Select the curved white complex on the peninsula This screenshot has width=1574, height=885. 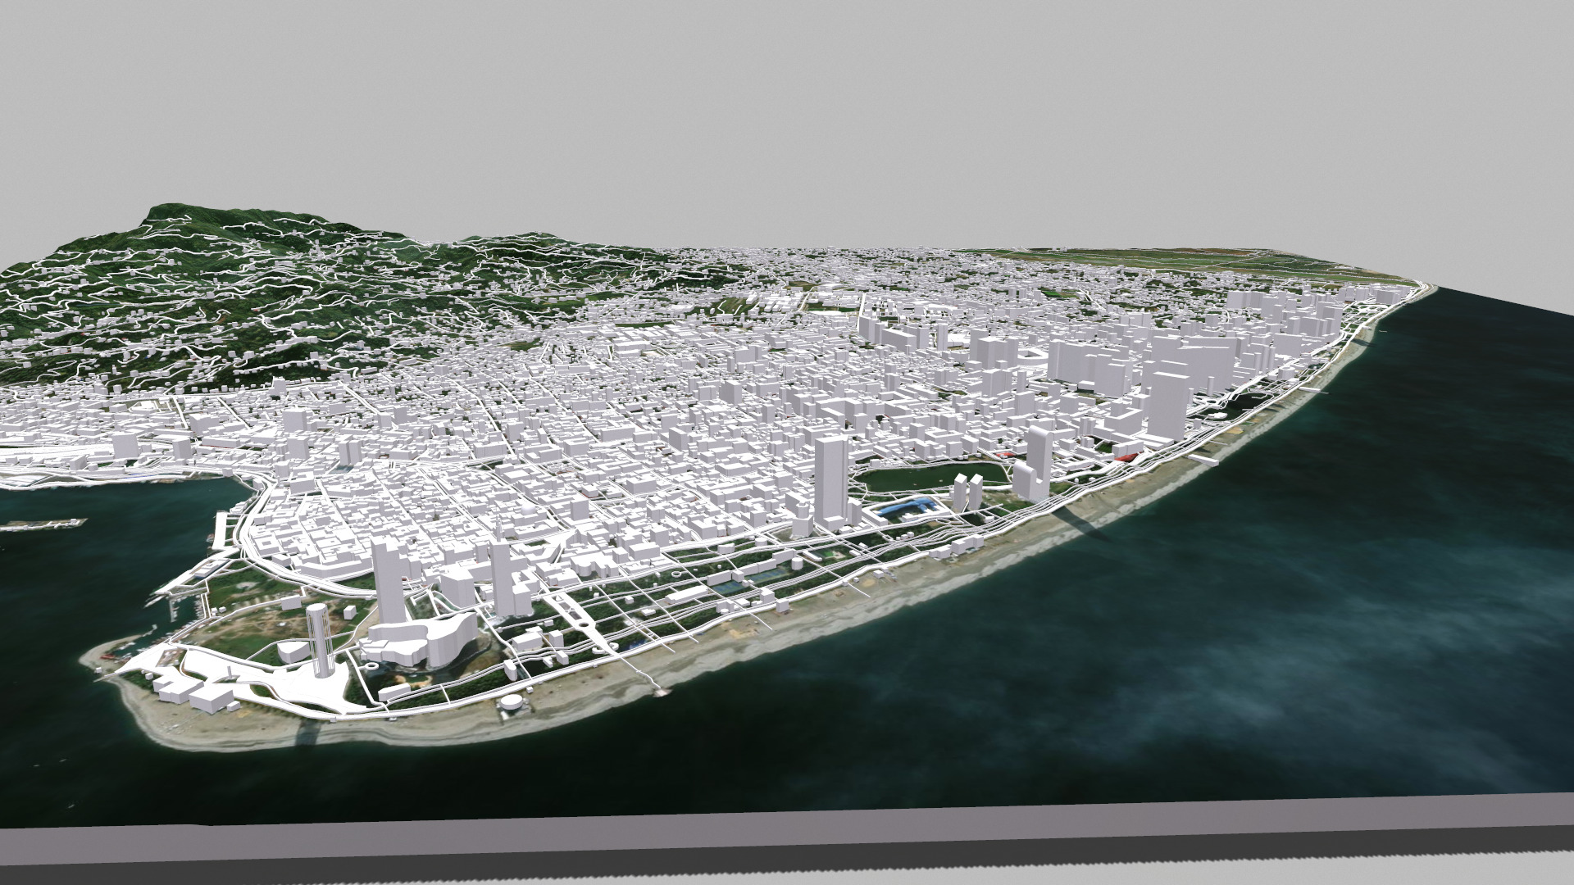tap(418, 642)
